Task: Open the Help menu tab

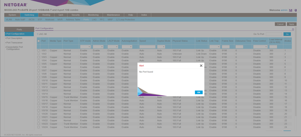Action: tap(130, 15)
